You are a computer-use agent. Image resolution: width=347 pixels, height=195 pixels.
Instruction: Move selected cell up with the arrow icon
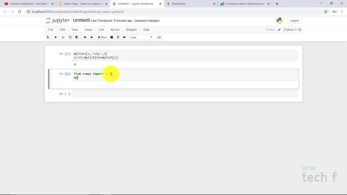pos(85,37)
